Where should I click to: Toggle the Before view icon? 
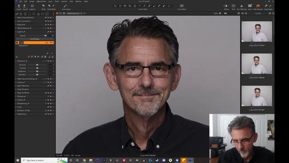coord(226,6)
